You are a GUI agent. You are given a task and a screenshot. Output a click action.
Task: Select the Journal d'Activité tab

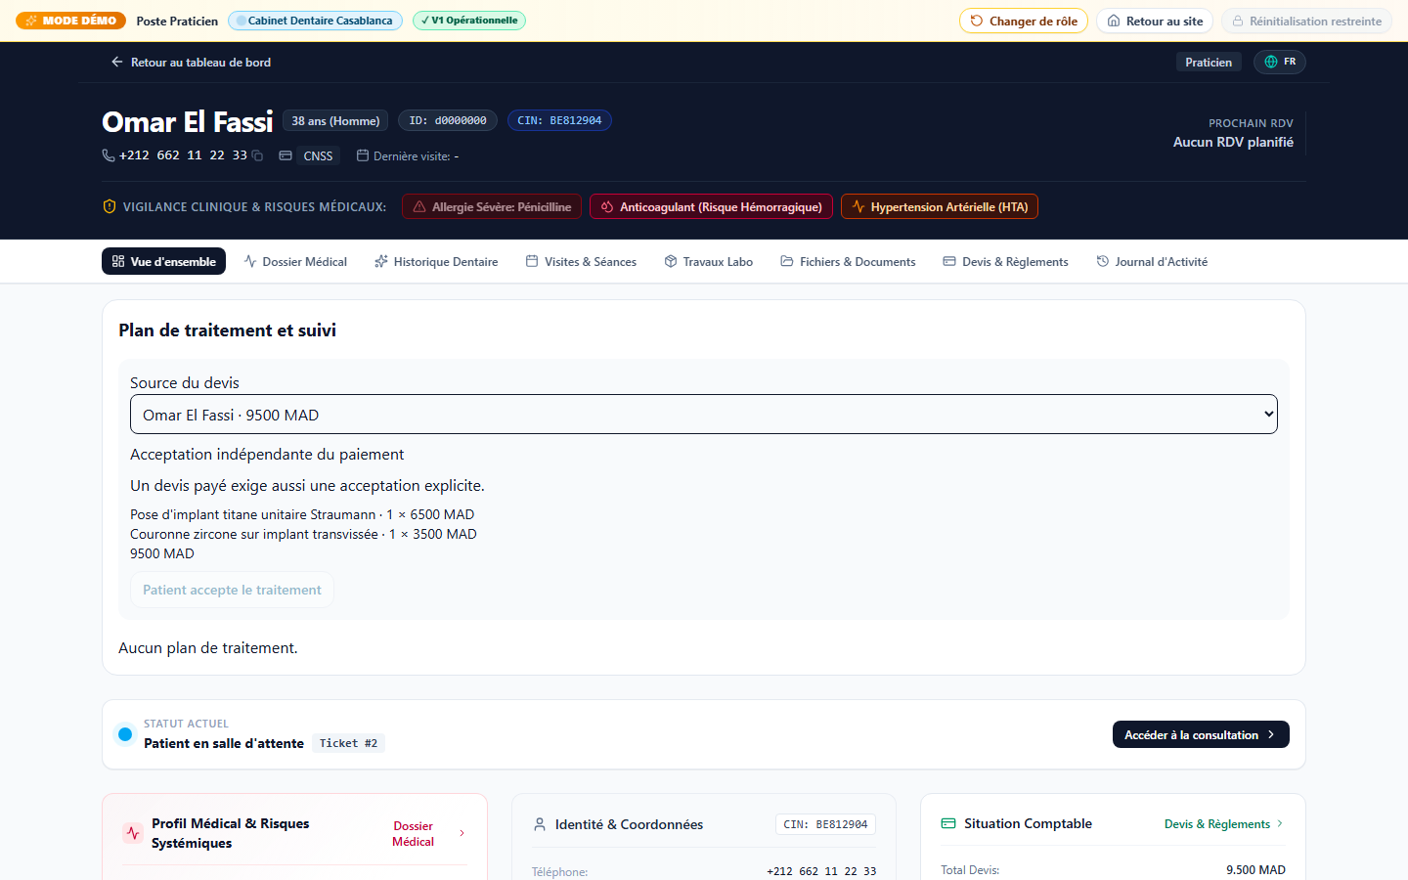pyautogui.click(x=1152, y=261)
